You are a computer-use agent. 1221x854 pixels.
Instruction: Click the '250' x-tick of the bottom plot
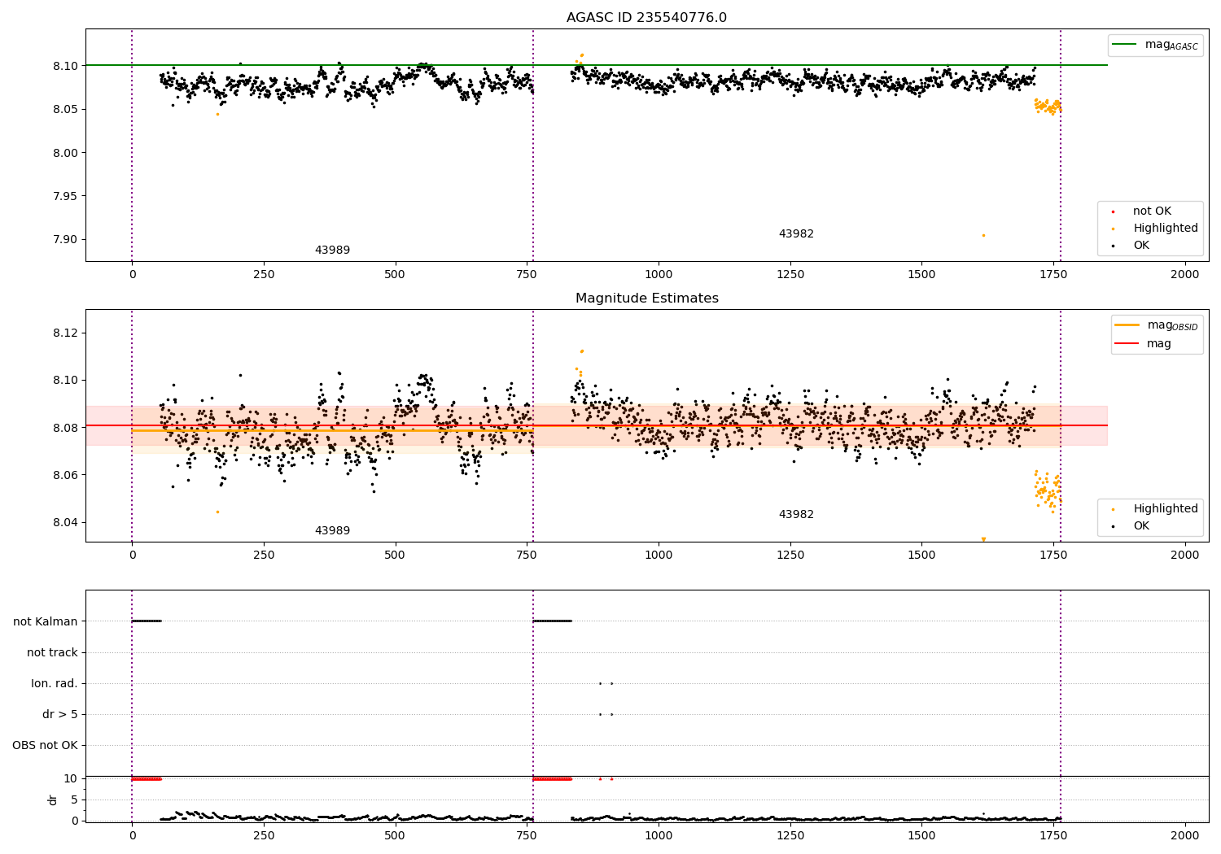pyautogui.click(x=264, y=835)
